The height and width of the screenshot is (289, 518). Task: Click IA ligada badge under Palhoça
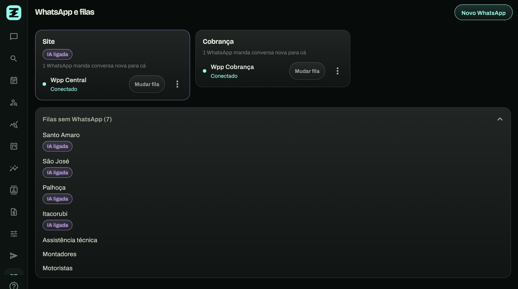coord(58,199)
